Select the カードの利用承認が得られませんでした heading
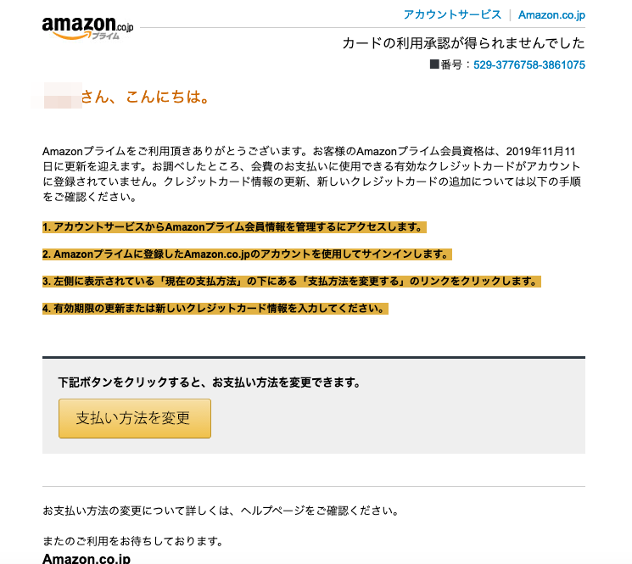The height and width of the screenshot is (564, 632). pos(463,43)
